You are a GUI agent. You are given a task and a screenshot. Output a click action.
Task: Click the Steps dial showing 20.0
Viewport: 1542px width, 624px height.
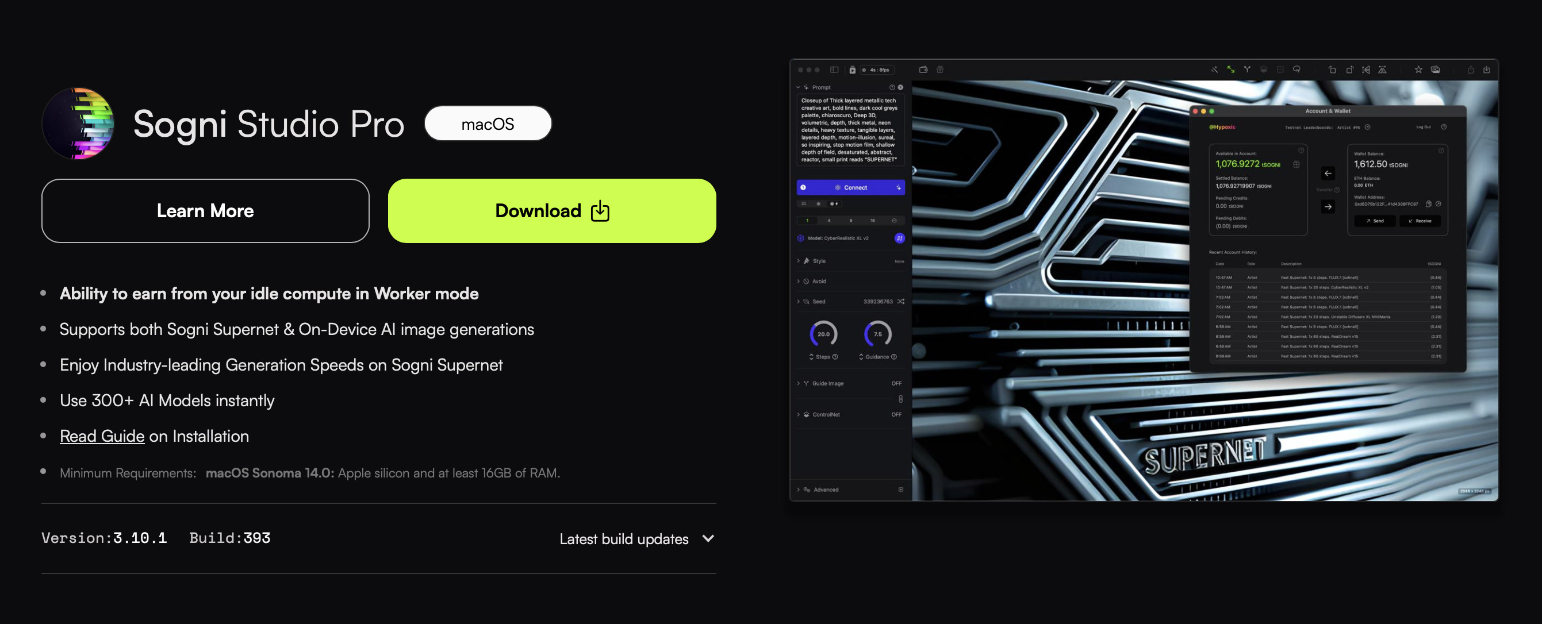pos(823,334)
